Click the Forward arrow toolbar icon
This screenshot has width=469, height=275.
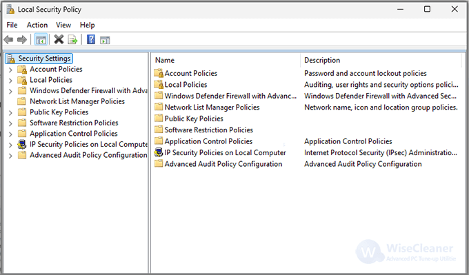pos(22,39)
